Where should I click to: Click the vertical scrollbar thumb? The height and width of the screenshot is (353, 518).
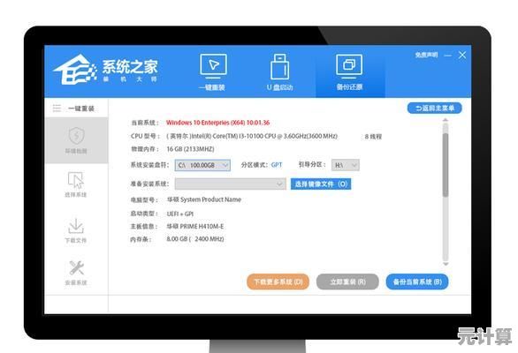(x=446, y=164)
